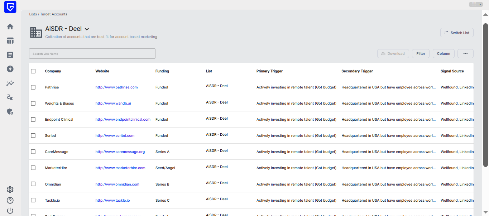The width and height of the screenshot is (489, 216).
Task: Check the Omnidian row checkbox
Action: (33, 184)
